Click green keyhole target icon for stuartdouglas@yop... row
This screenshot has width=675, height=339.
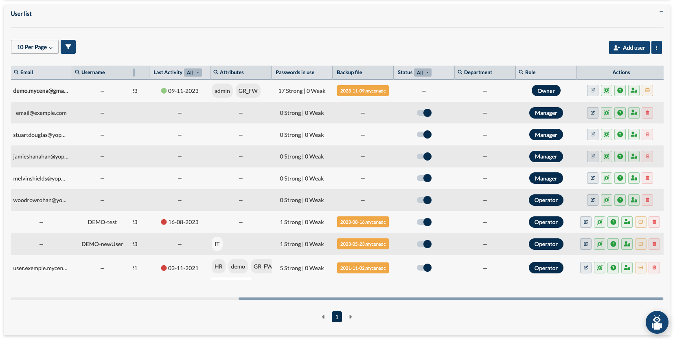[x=607, y=134]
